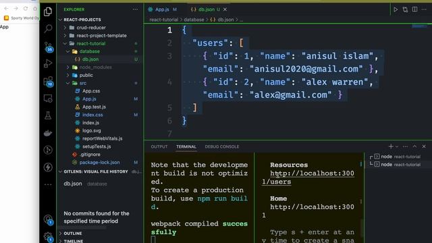Open the terminal panel more actions ellipsis
Image resolution: width=432 pixels, height=243 pixels.
(x=405, y=146)
